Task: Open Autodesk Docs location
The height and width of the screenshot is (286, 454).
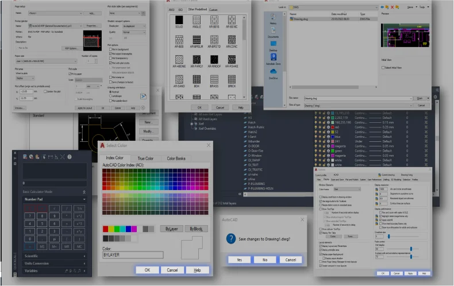Action: click(273, 59)
